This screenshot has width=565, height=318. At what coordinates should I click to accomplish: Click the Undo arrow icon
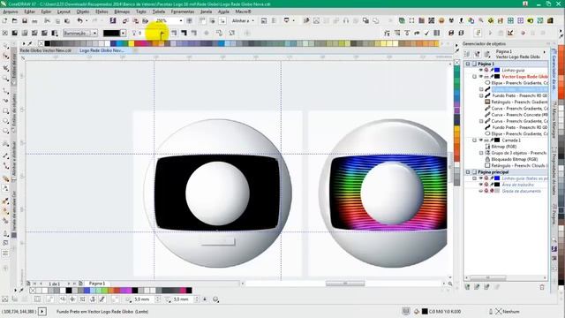pyautogui.click(x=80, y=21)
